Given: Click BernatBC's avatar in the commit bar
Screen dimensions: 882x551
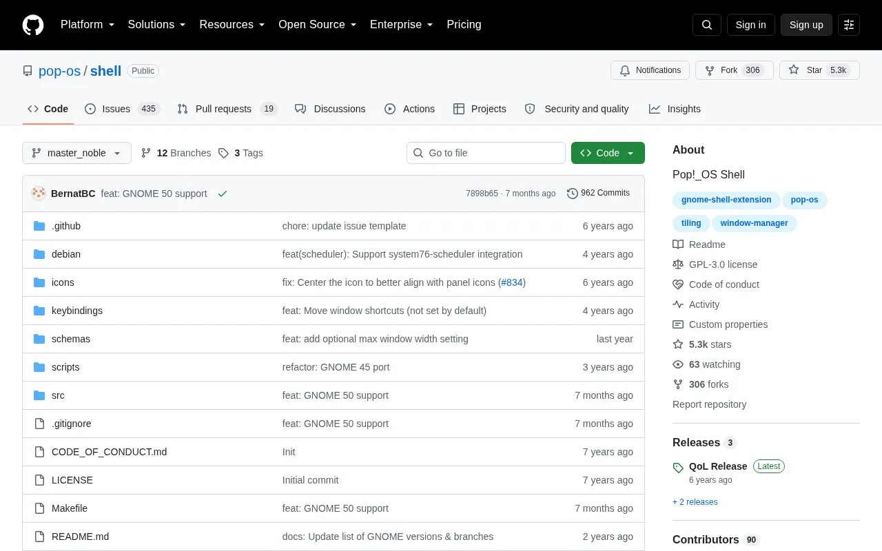Looking at the screenshot, I should [x=39, y=194].
